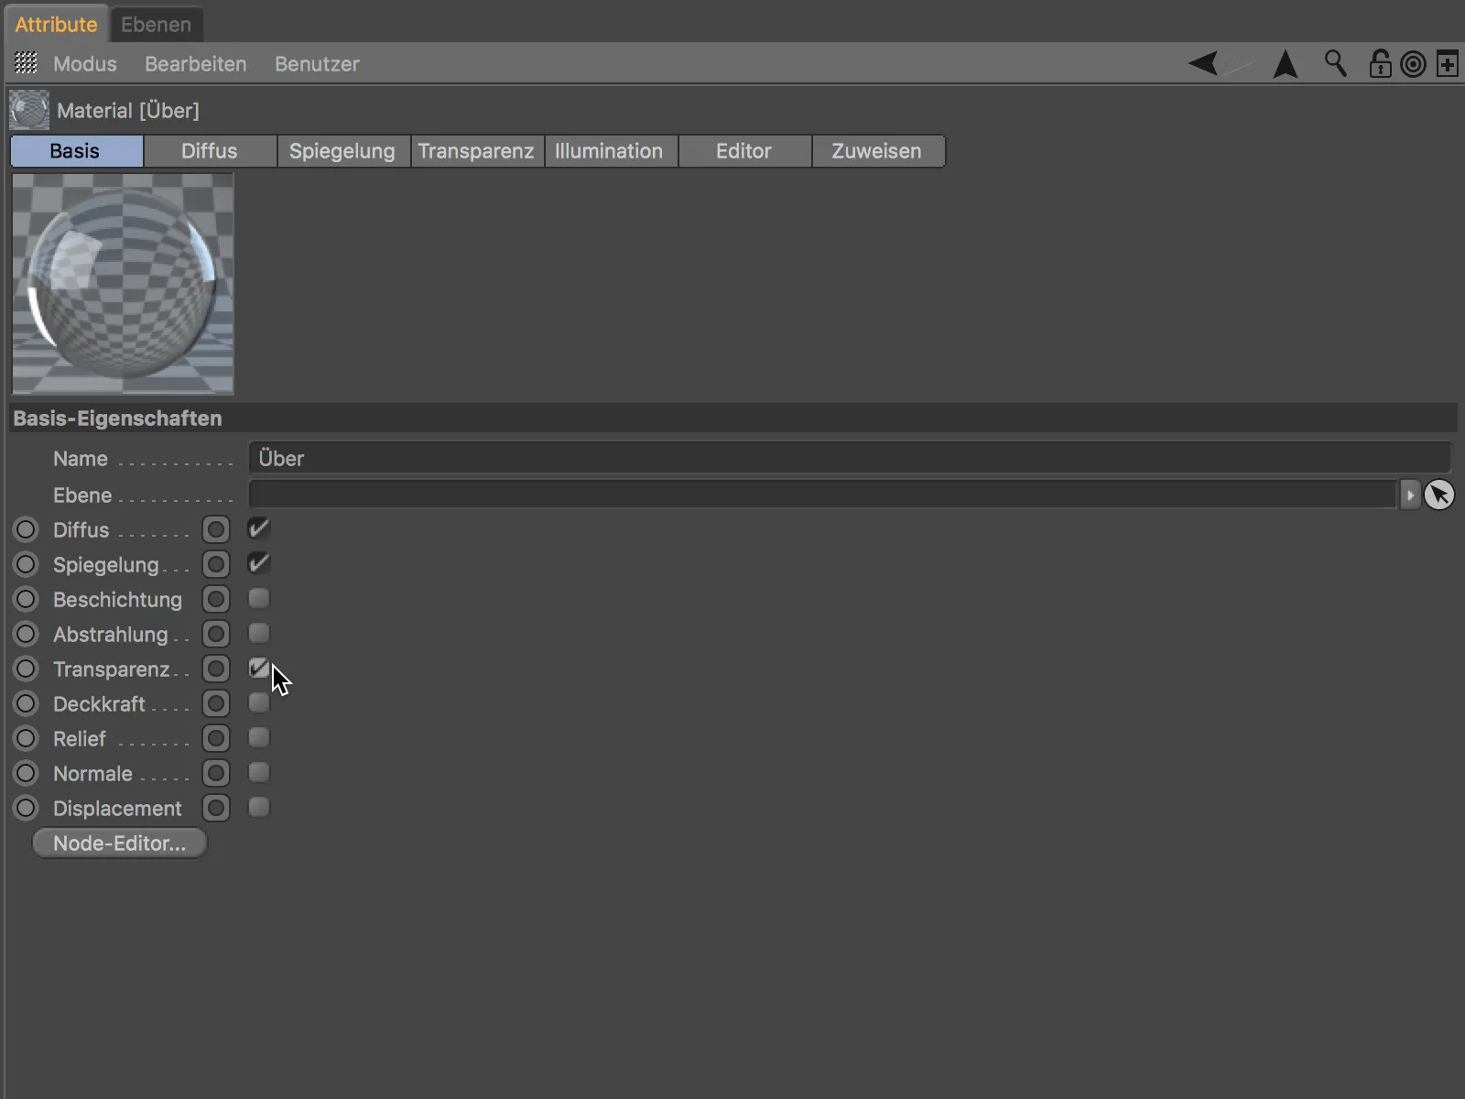Click the Deckkraft node port square icon

pyautogui.click(x=216, y=703)
